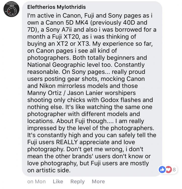Open the More options for comment
This screenshot has width=182, height=189.
click(98, 181)
